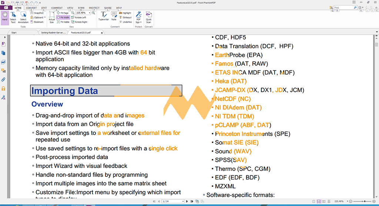Take a SnapShot of the page
This screenshot has width=379, height=206.
pos(37,13)
